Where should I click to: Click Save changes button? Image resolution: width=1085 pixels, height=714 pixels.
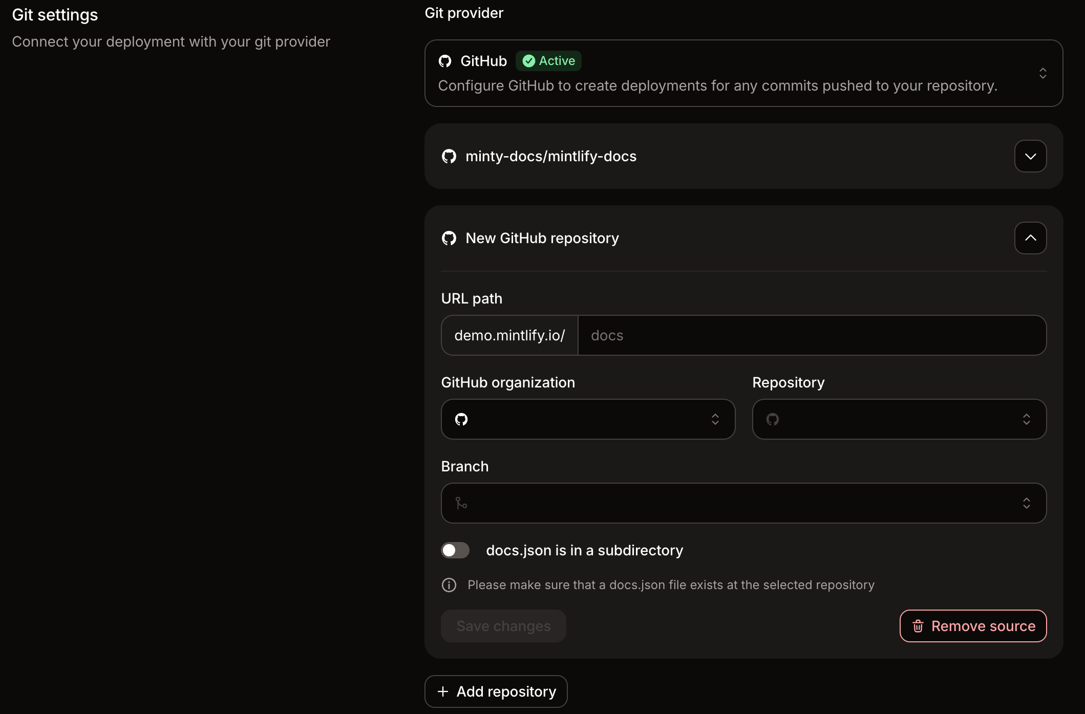coord(503,626)
